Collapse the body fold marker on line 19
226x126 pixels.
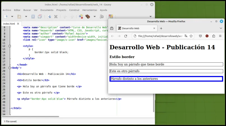pyautogui.click(x=10, y=68)
